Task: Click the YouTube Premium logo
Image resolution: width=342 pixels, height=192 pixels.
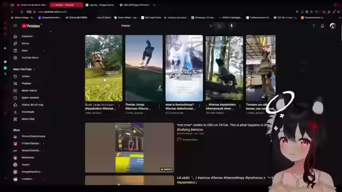Action: click(x=31, y=26)
